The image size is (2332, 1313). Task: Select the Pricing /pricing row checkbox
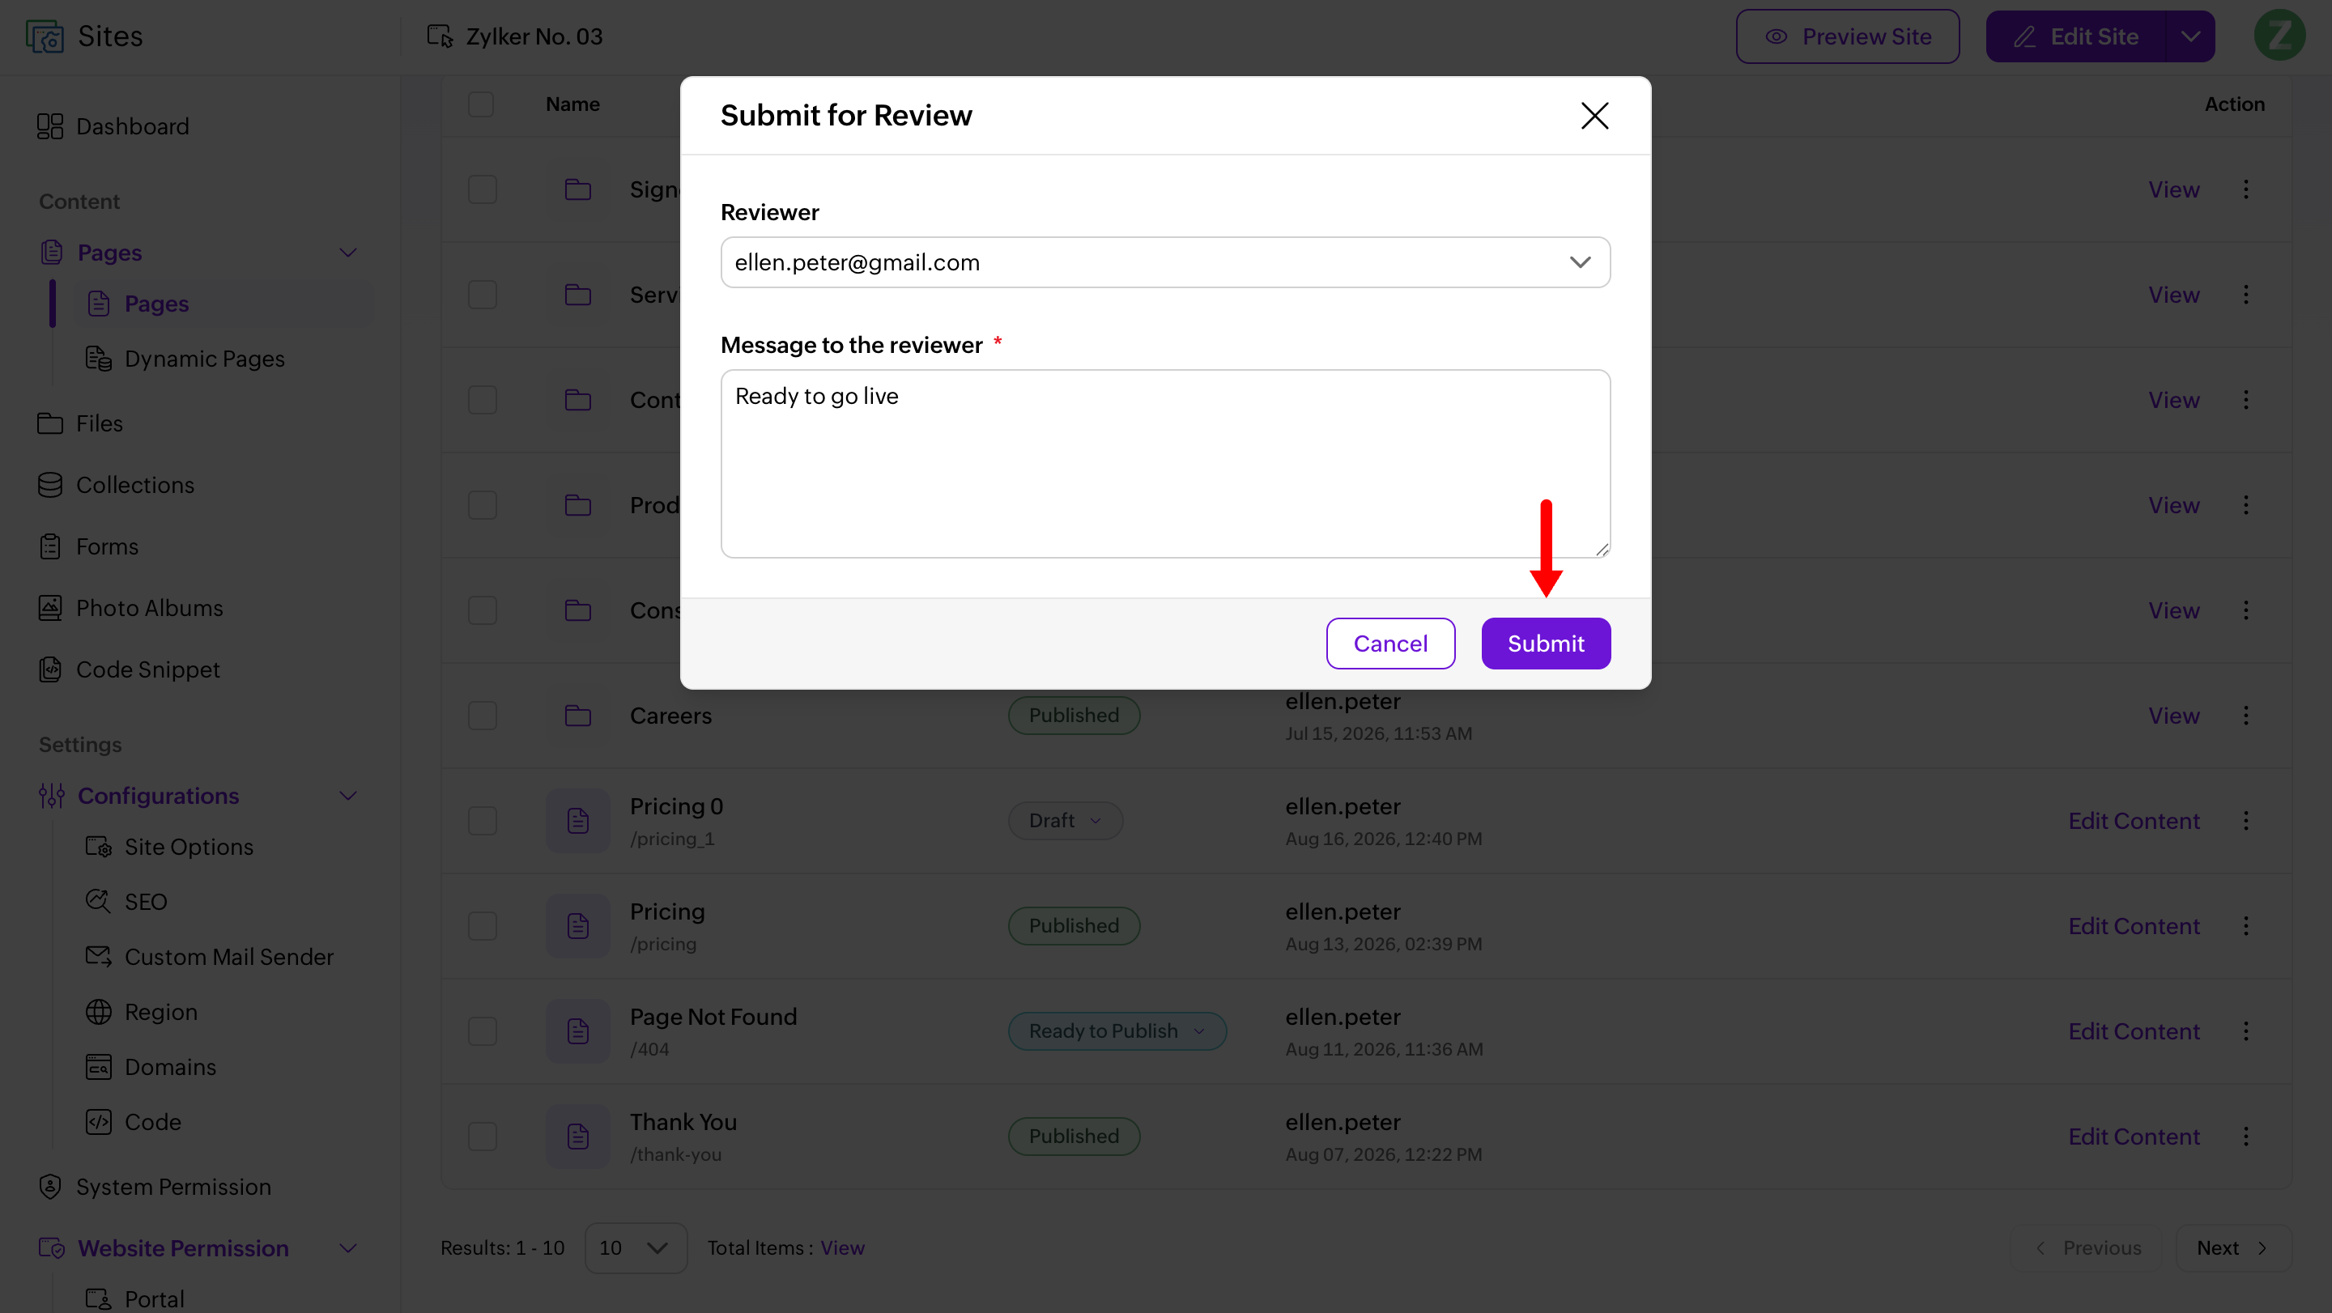click(483, 926)
